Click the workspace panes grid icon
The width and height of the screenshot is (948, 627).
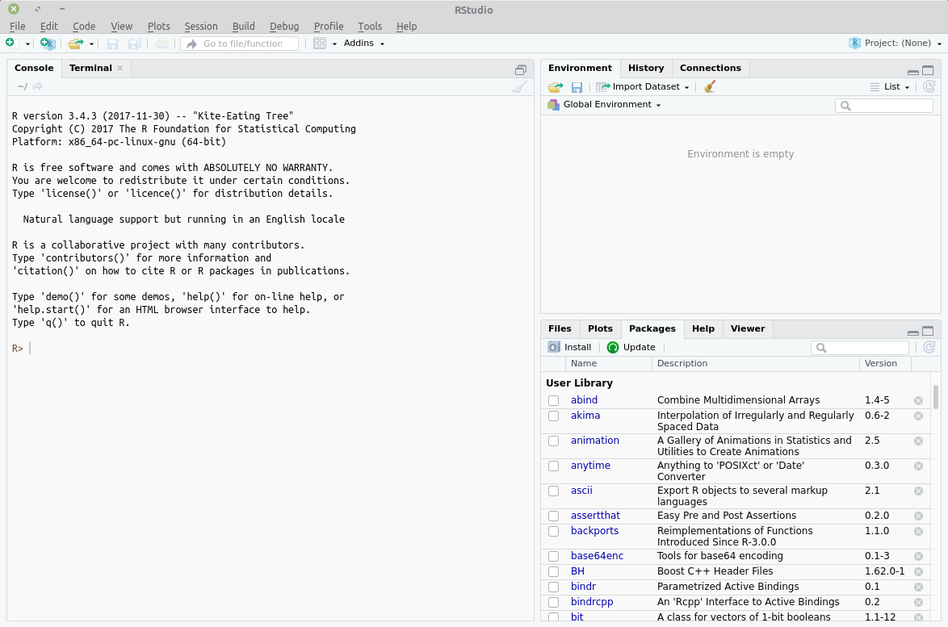point(320,44)
